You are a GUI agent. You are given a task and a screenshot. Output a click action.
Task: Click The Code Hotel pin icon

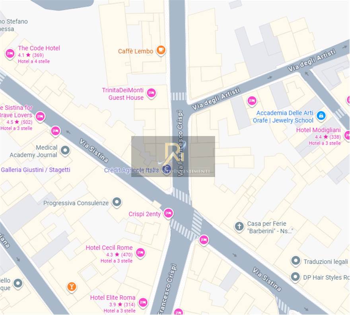(10, 54)
